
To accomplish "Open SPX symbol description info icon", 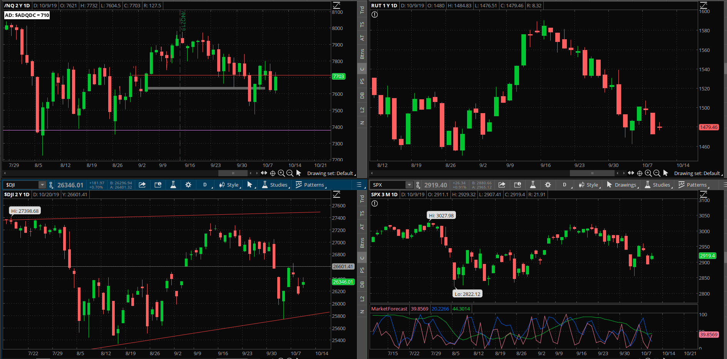I will (518, 185).
